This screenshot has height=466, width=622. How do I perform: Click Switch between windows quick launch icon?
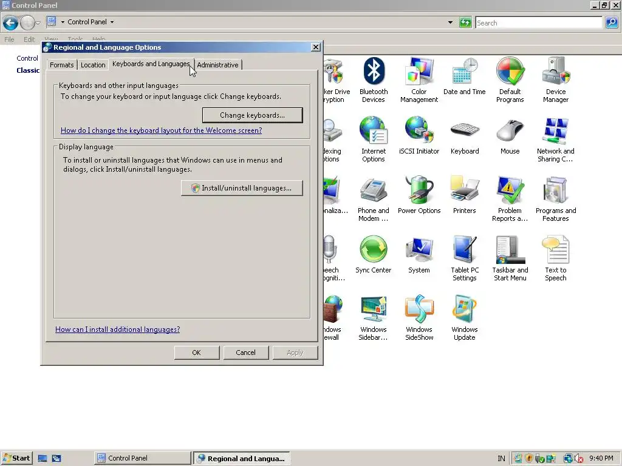(56, 459)
